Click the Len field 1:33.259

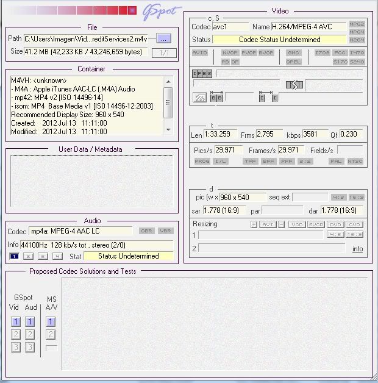[x=220, y=134]
